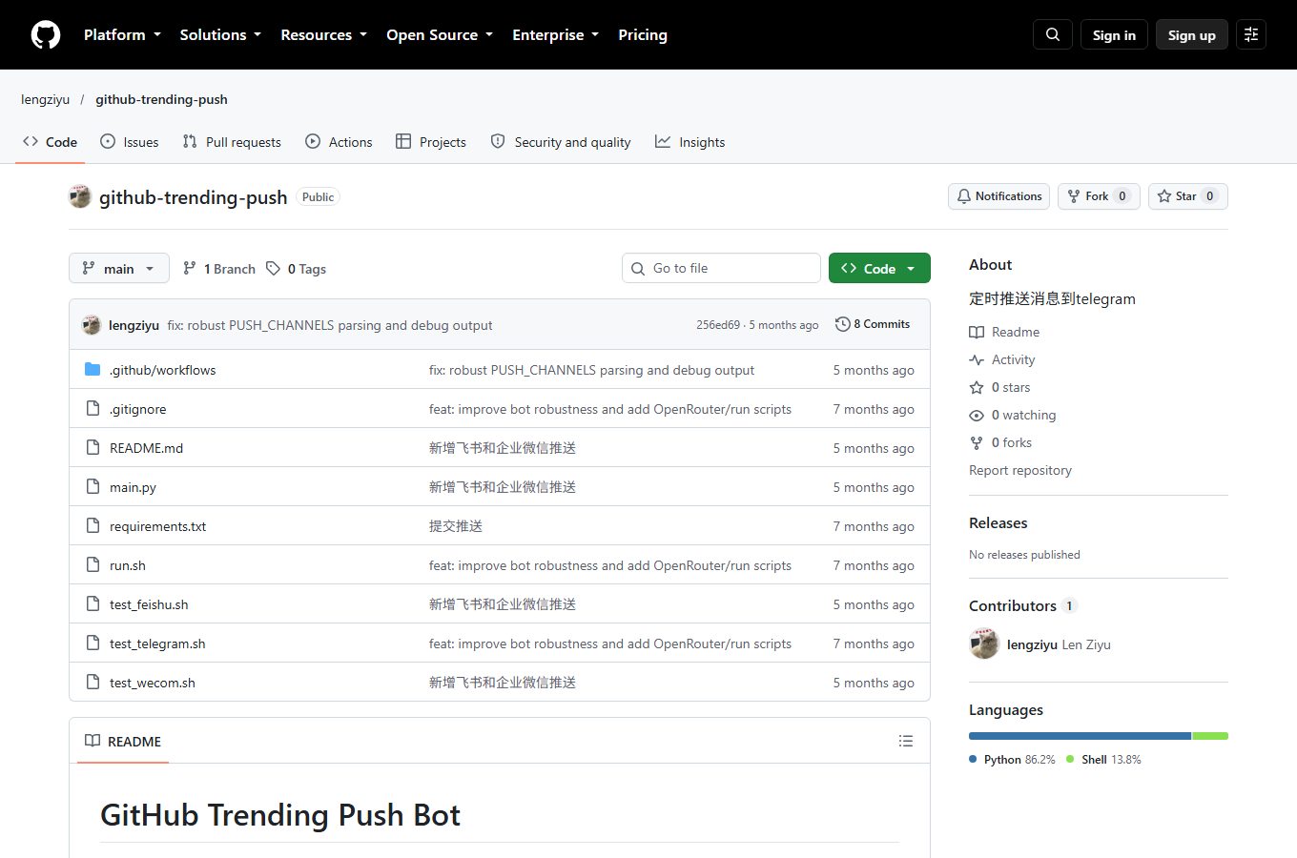View 0 forks in About sidebar
Screen dimensions: 1297x858
[x=1000, y=442]
